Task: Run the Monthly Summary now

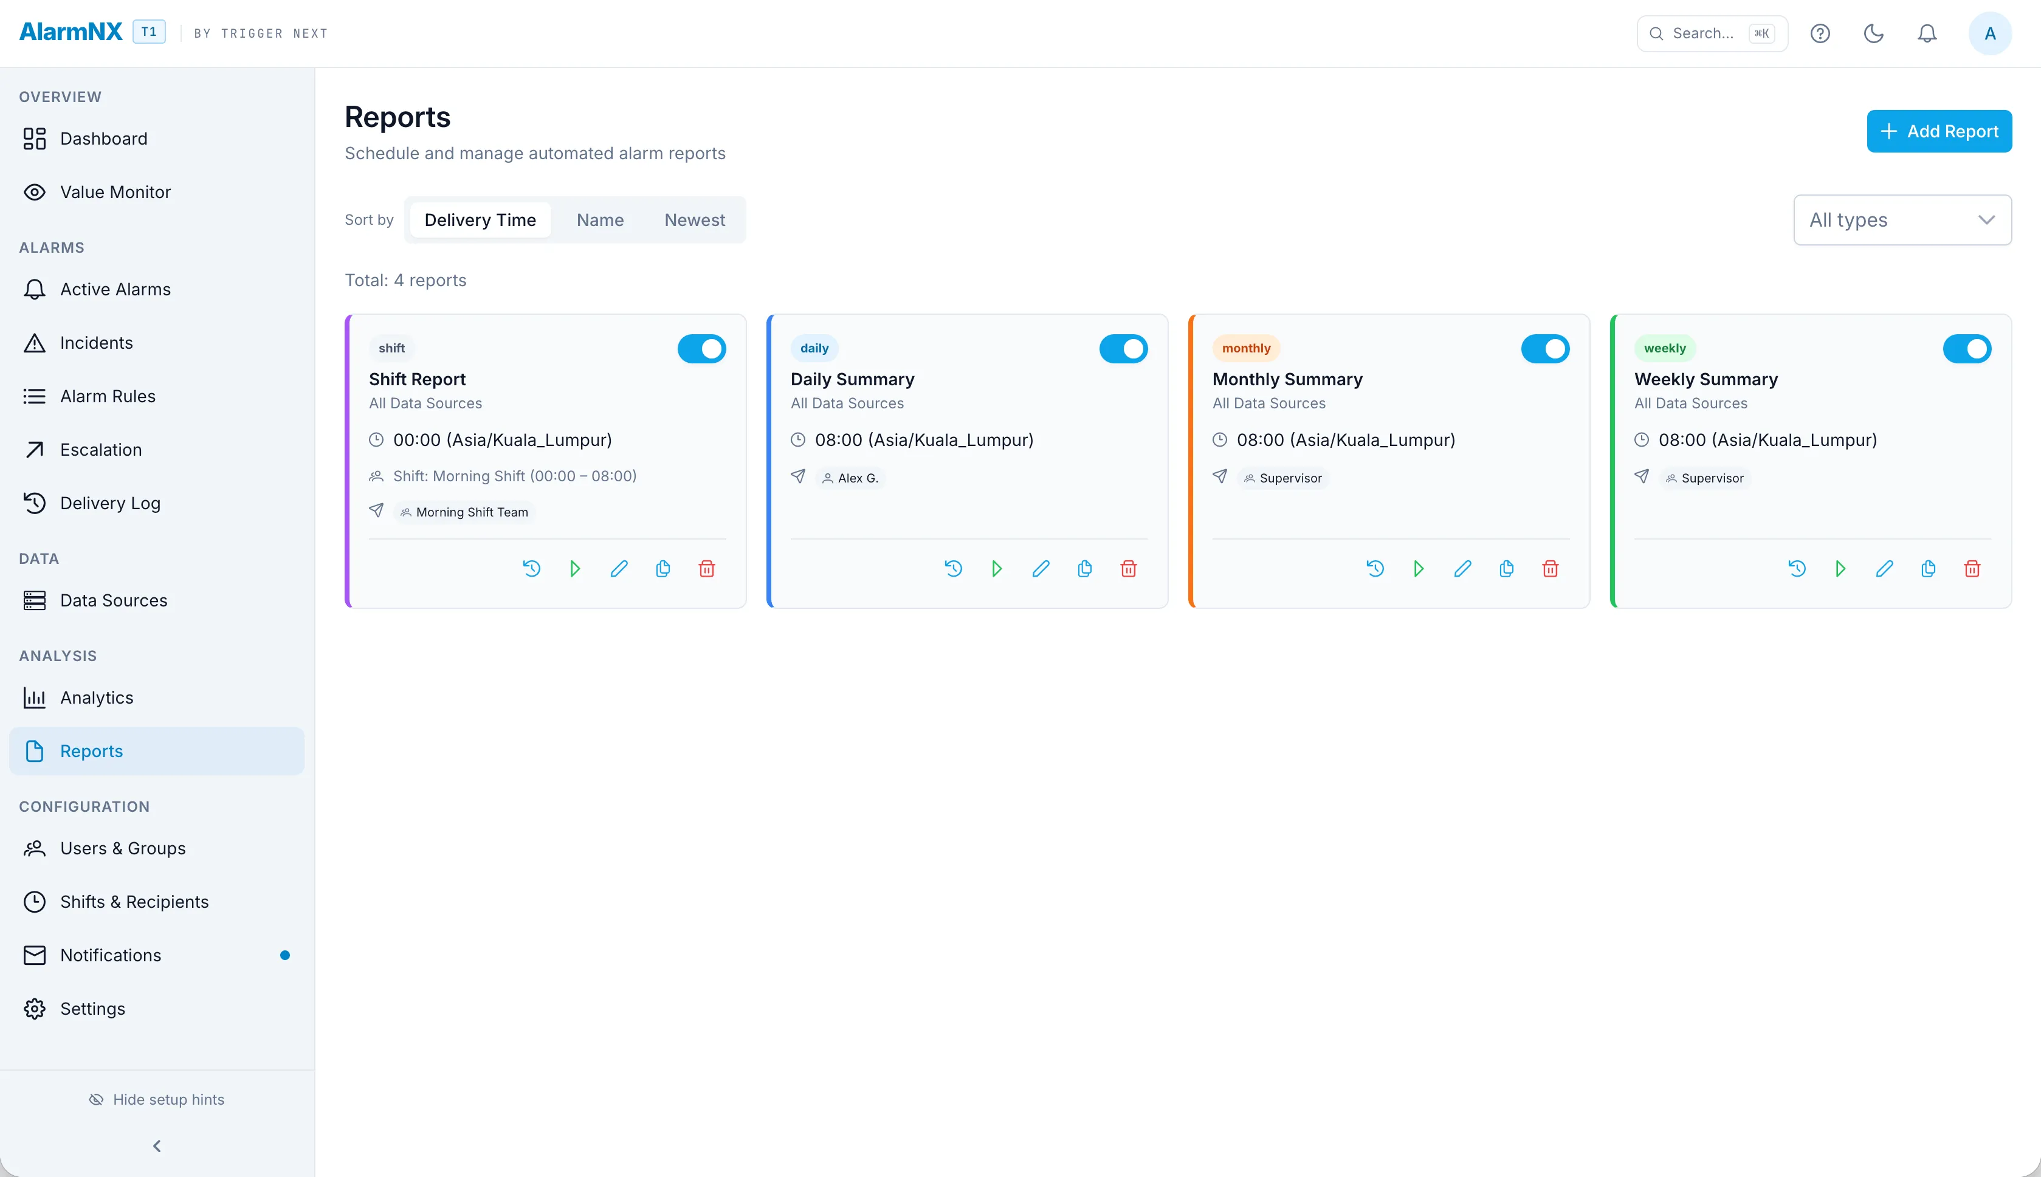Action: (1419, 569)
